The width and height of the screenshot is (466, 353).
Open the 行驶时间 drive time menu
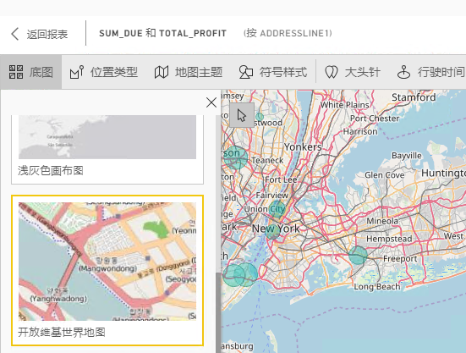point(430,72)
